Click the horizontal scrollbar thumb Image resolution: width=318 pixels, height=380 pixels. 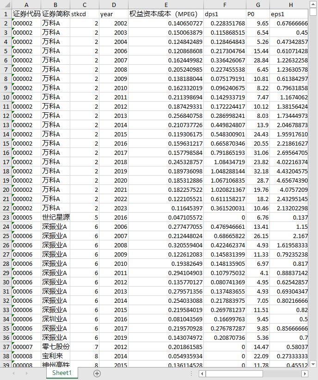[234, 374]
